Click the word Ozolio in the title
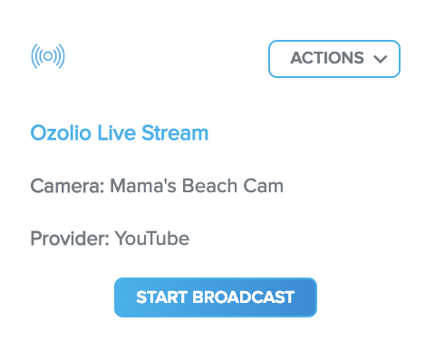435x341 pixels. (61, 132)
